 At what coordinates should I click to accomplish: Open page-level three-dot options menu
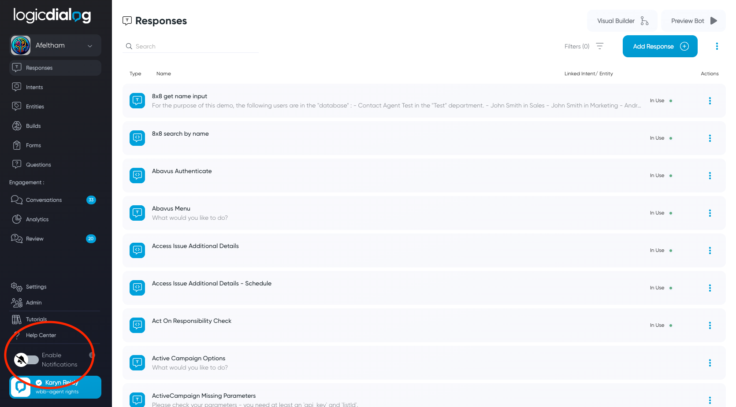[717, 46]
